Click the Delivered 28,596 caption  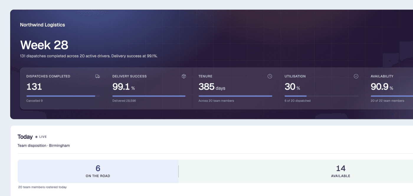[x=124, y=101]
